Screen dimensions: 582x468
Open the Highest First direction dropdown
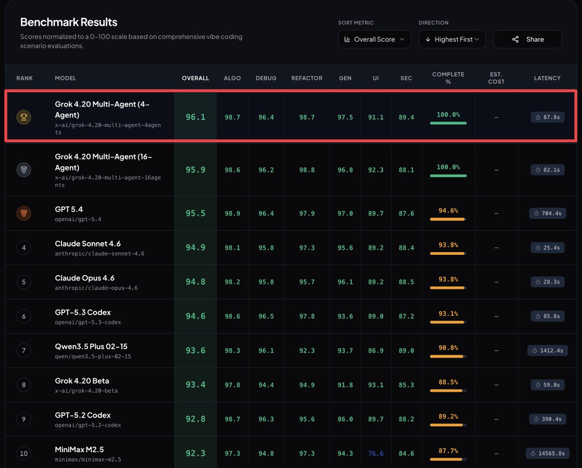[452, 39]
